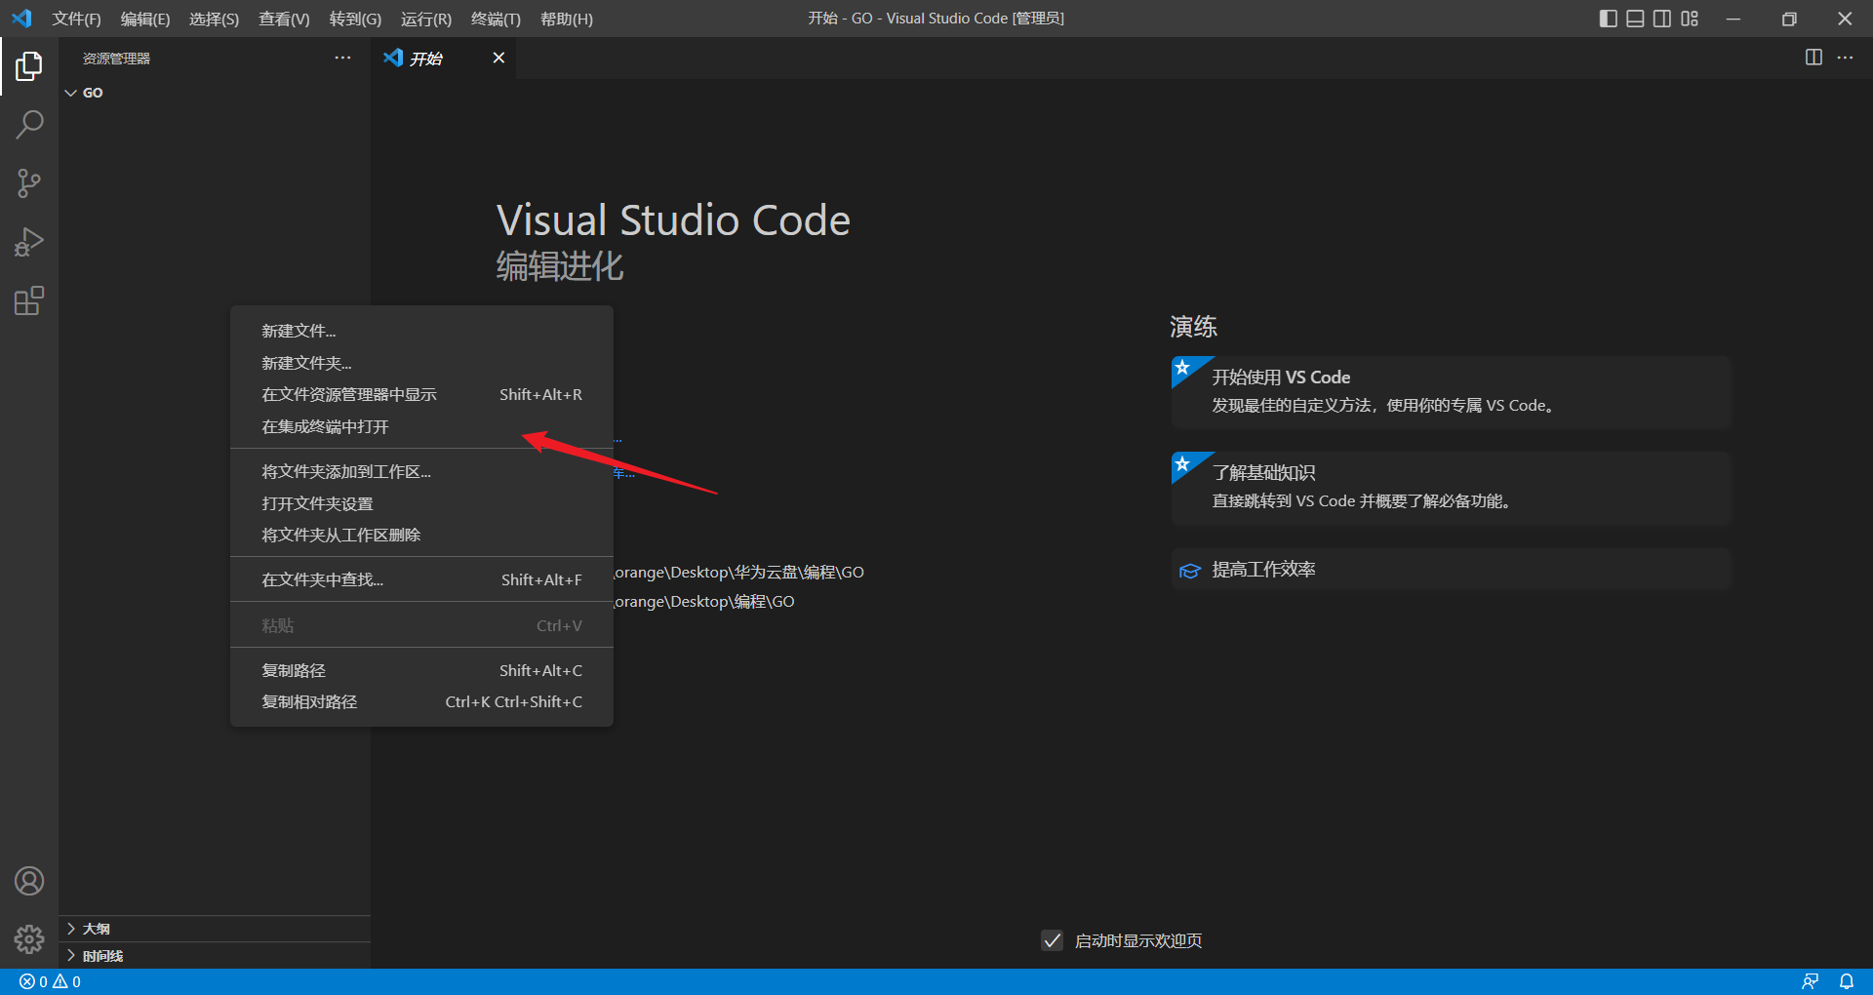
Task: Toggle secondary side bar layout icon
Action: (x=1662, y=19)
